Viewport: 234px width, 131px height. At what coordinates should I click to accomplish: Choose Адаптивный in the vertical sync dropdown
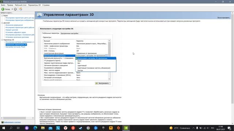coord(96,65)
